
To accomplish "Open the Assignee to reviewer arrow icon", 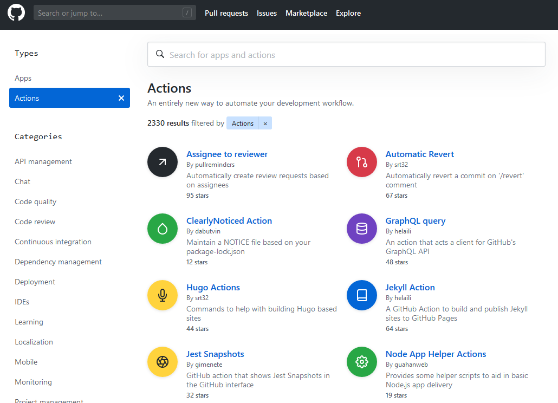I will coord(163,162).
